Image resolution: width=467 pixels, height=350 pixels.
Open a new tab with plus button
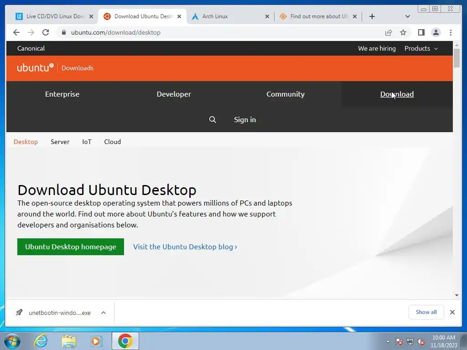tap(372, 16)
